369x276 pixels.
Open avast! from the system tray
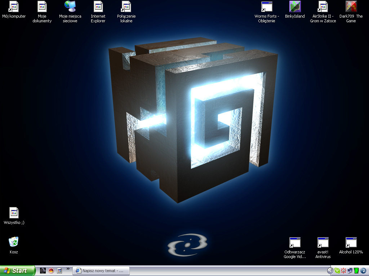[343, 270]
